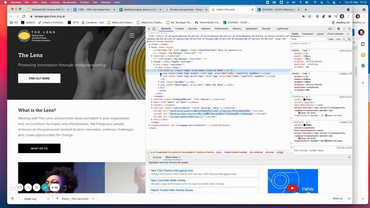Select the Console tab in the bottom drawer
370x208 pixels.
click(157, 157)
